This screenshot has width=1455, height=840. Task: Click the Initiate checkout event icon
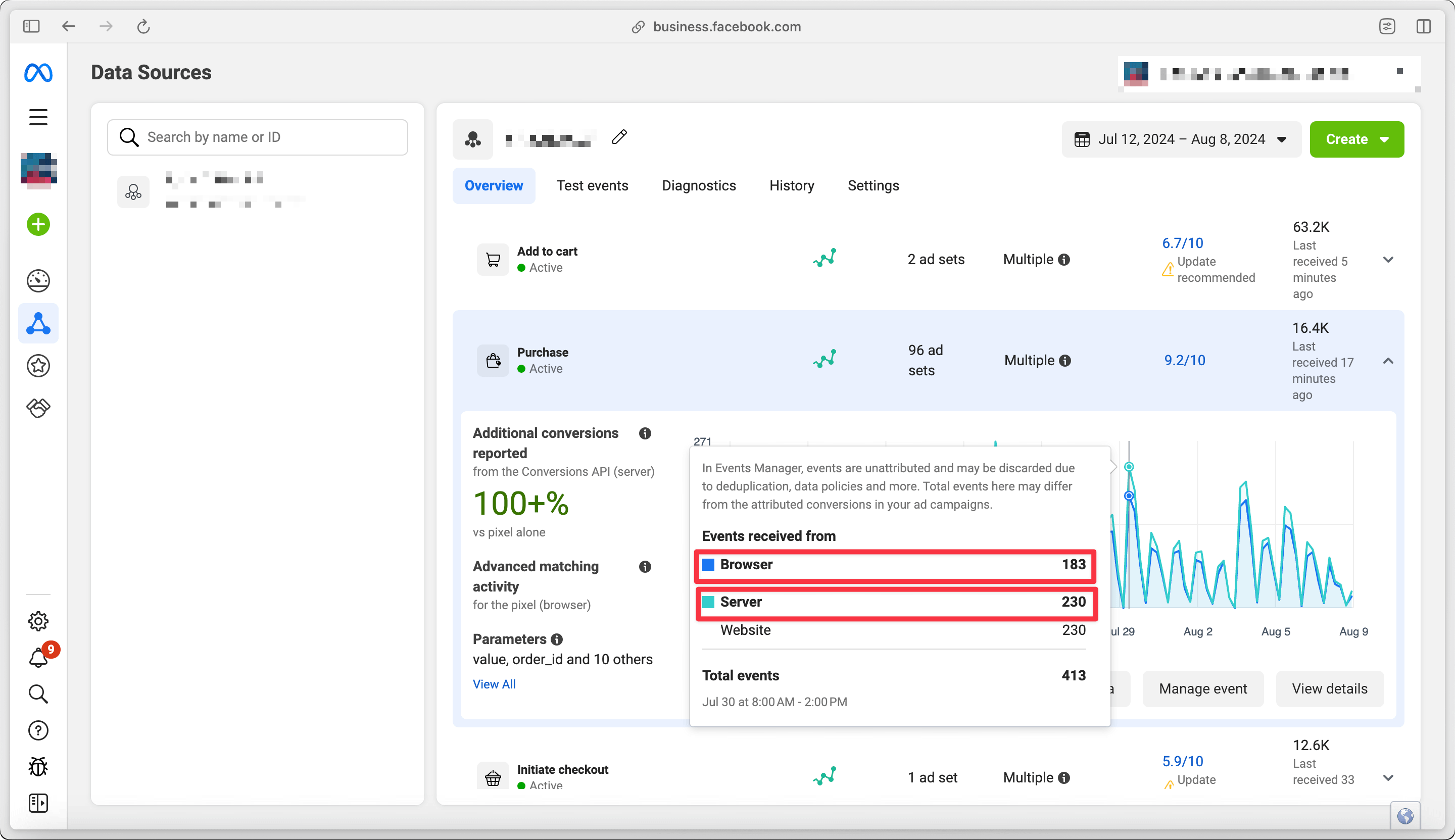tap(493, 777)
